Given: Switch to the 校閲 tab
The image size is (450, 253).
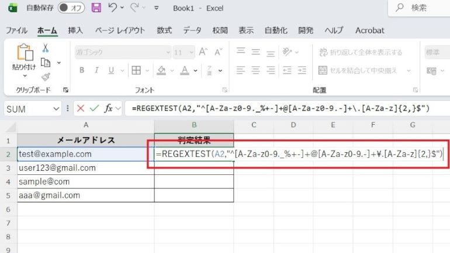Looking at the screenshot, I should pos(220,30).
